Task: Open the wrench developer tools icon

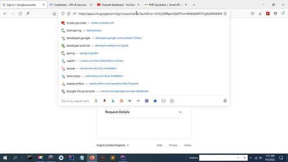Action: point(28,13)
